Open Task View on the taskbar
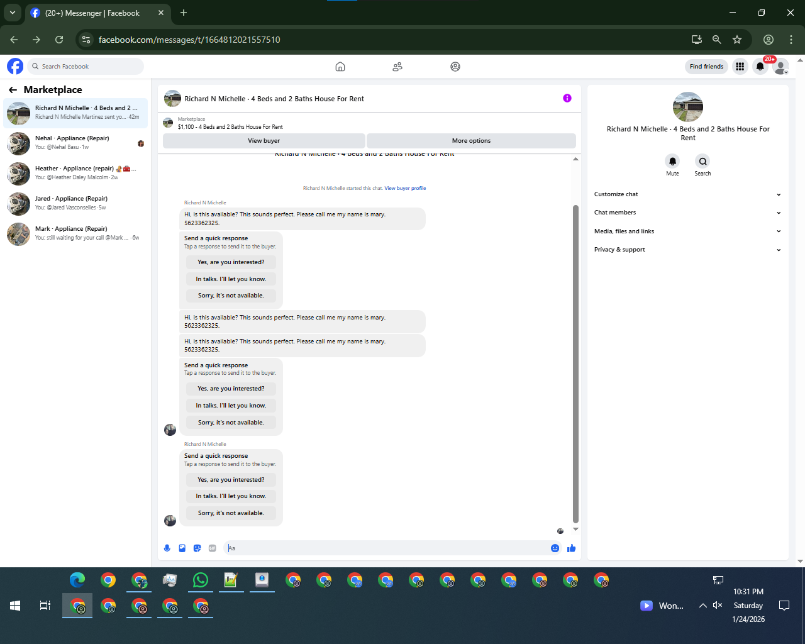 (x=45, y=606)
